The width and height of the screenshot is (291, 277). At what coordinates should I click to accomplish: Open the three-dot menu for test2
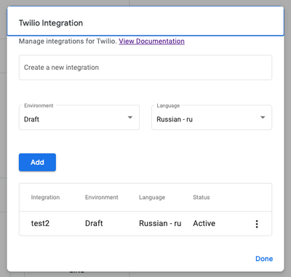click(x=257, y=224)
